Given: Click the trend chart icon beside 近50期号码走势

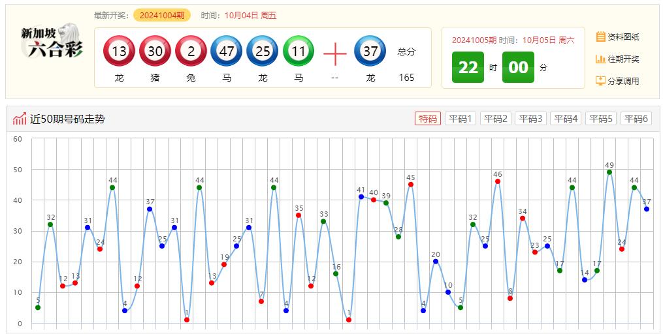Looking at the screenshot, I should coord(20,119).
